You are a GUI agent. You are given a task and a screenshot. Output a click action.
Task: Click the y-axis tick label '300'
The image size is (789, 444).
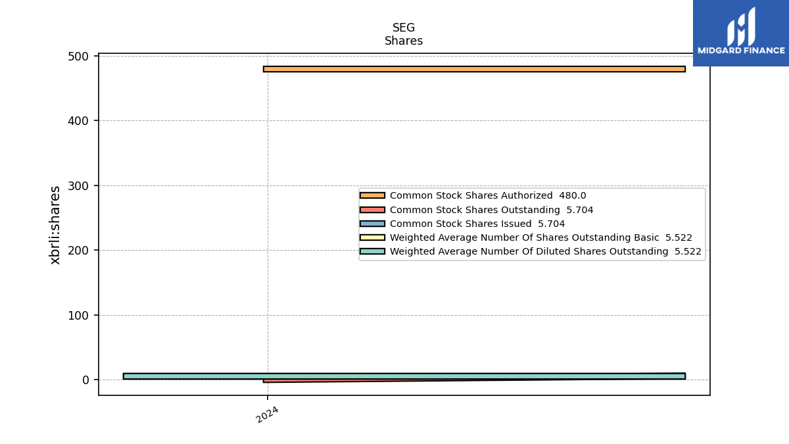click(78, 186)
